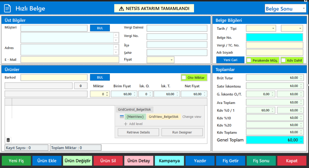
Task: Click the Fiş Sonu button
Action: pyautogui.click(x=261, y=161)
